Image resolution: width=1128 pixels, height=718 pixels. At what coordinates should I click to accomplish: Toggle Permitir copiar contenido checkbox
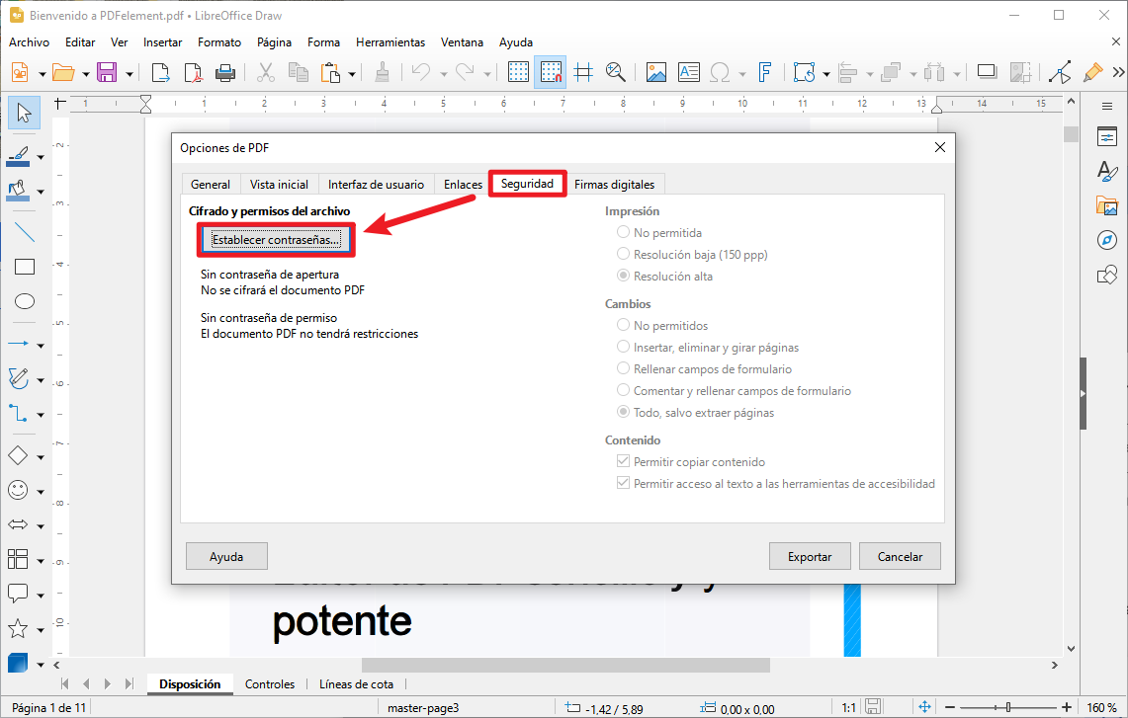pyautogui.click(x=623, y=461)
